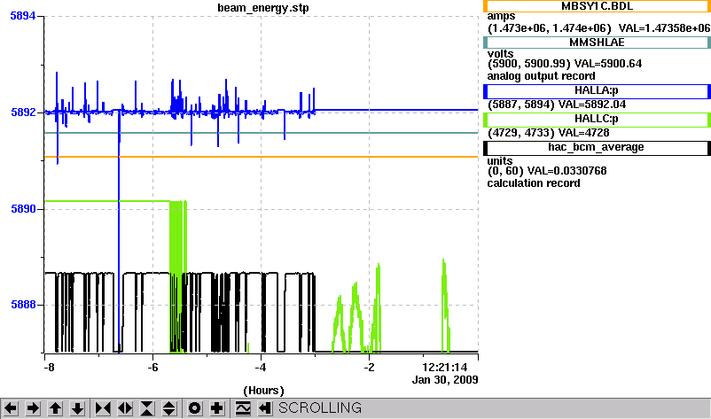Click the 5892 y-axis label

pyautogui.click(x=23, y=112)
